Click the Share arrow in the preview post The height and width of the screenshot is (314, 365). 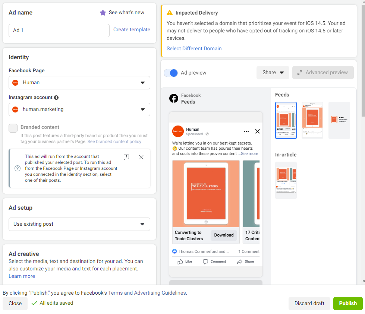[x=239, y=261]
